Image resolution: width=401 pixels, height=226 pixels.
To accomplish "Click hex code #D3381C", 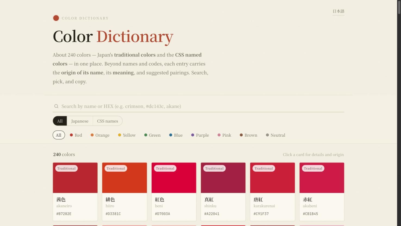I will pos(113,214).
